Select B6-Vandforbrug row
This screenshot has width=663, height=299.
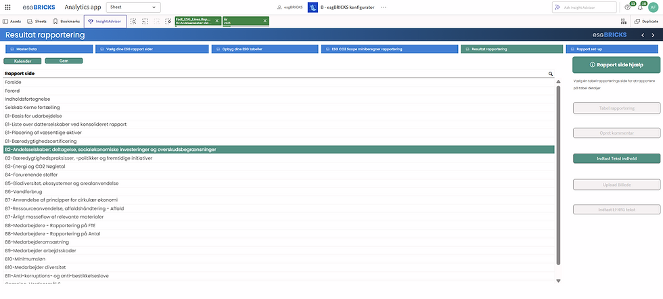click(x=279, y=191)
